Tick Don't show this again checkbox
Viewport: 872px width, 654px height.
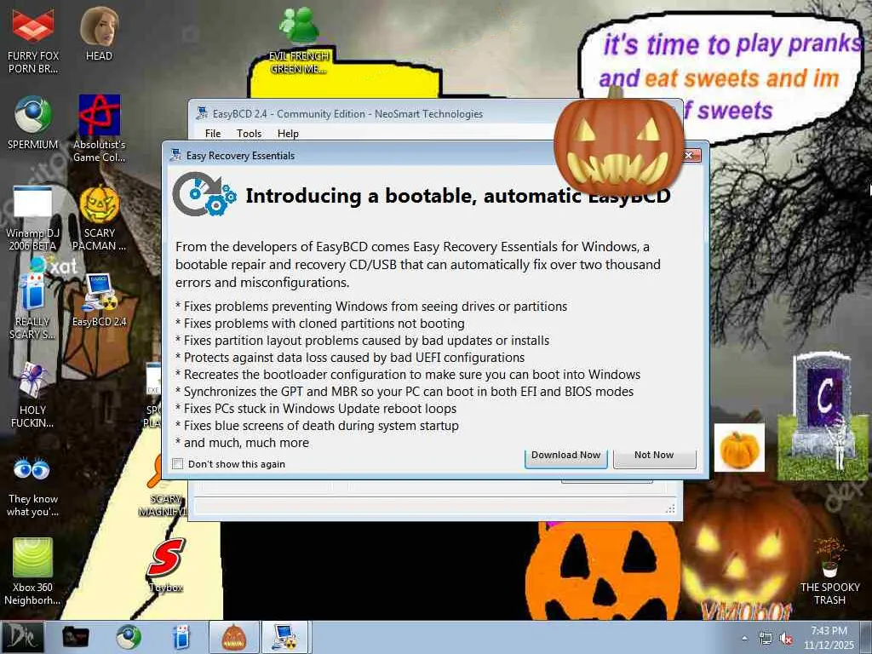click(x=178, y=464)
